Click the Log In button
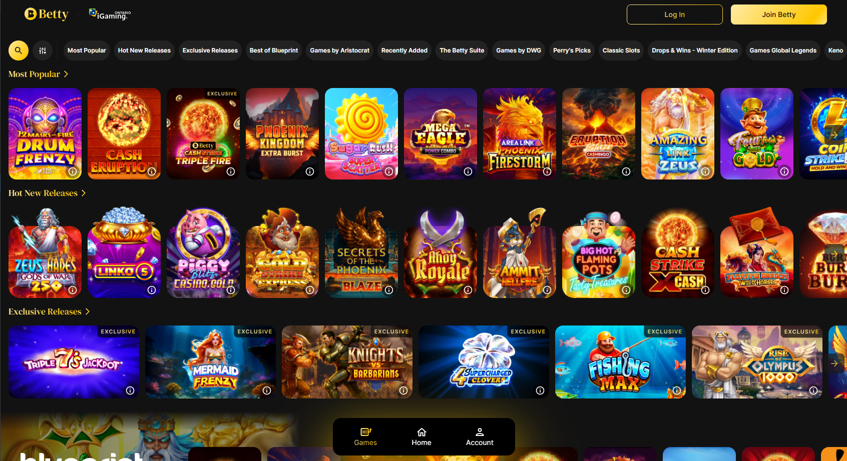This screenshot has height=461, width=847. point(675,14)
